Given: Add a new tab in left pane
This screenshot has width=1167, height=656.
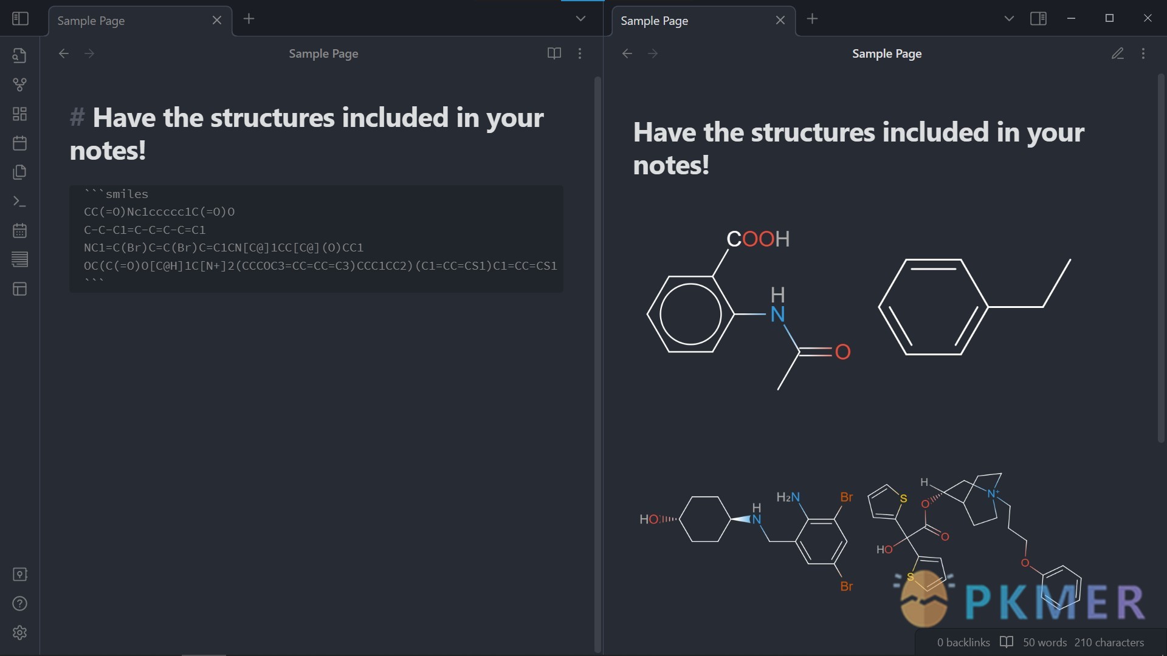Looking at the screenshot, I should click(249, 19).
